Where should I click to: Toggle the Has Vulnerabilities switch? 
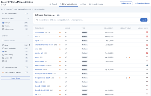coord(27,13)
